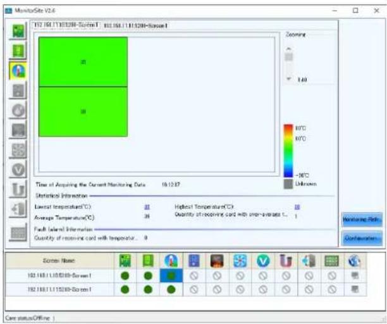Open the highest temperature value link
Viewport: 387px width, 324px height.
click(x=297, y=207)
